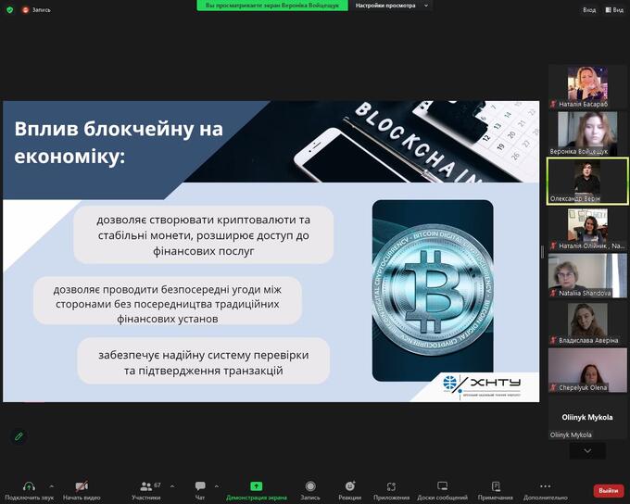
Task: Start video with the camera icon
Action: [82, 487]
